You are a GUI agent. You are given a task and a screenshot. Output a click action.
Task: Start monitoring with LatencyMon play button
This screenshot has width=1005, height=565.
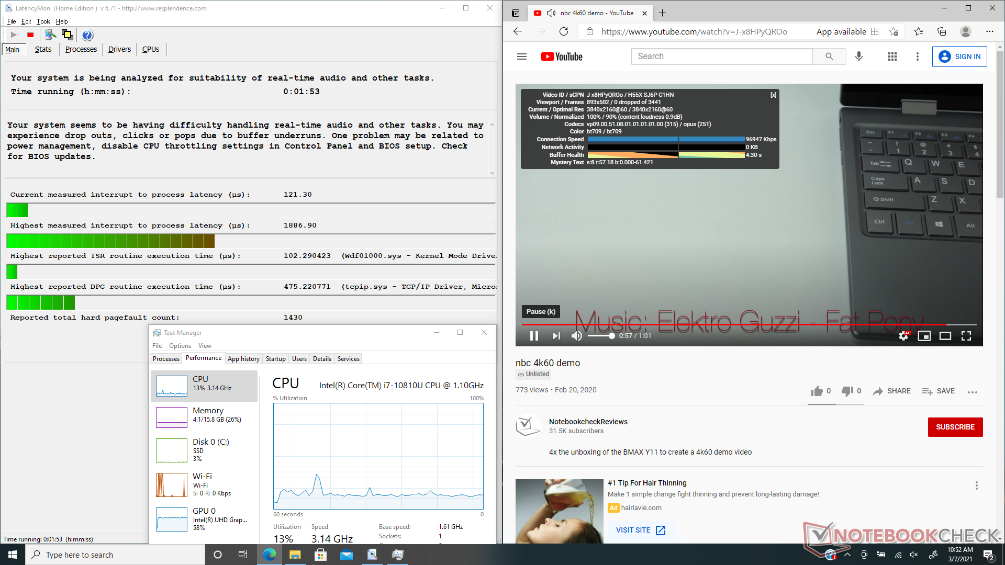coord(14,35)
